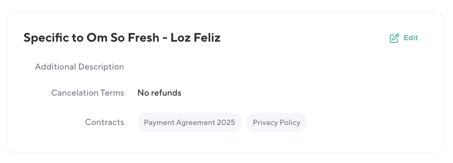Click the empty Additional Description value area
This screenshot has height=163, width=453.
click(218, 67)
